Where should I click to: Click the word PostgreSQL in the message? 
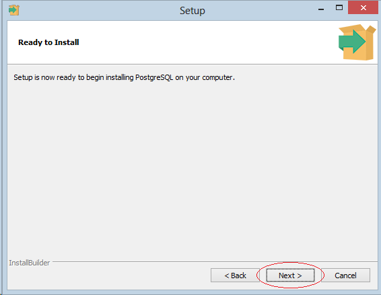pos(154,77)
